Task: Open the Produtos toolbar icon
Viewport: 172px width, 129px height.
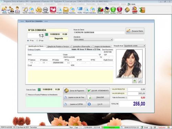Action: click(x=39, y=10)
